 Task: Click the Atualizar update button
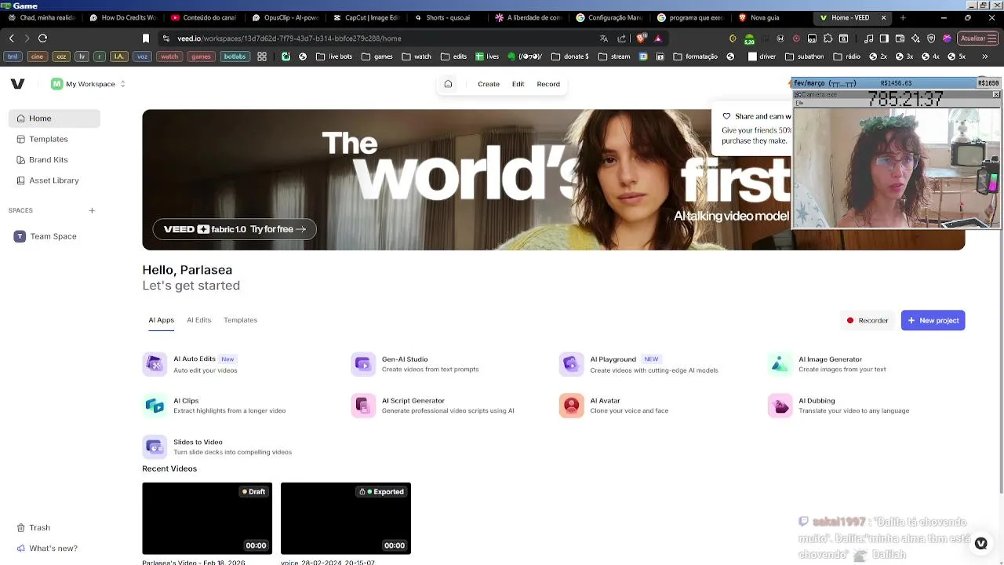pyautogui.click(x=977, y=38)
